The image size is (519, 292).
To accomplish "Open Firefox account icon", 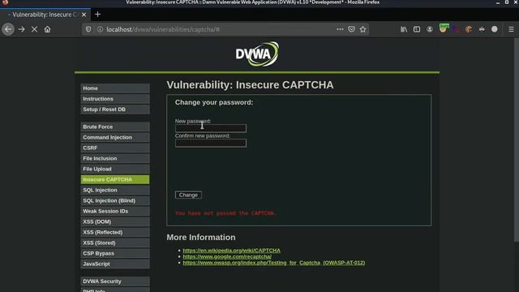I will coord(430,29).
